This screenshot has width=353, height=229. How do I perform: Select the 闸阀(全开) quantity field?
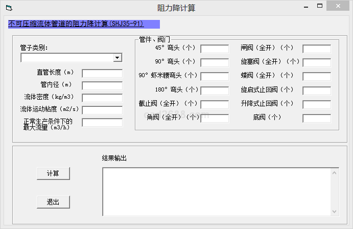tap(317, 49)
